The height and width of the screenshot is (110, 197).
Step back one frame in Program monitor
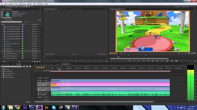coord(148,61)
